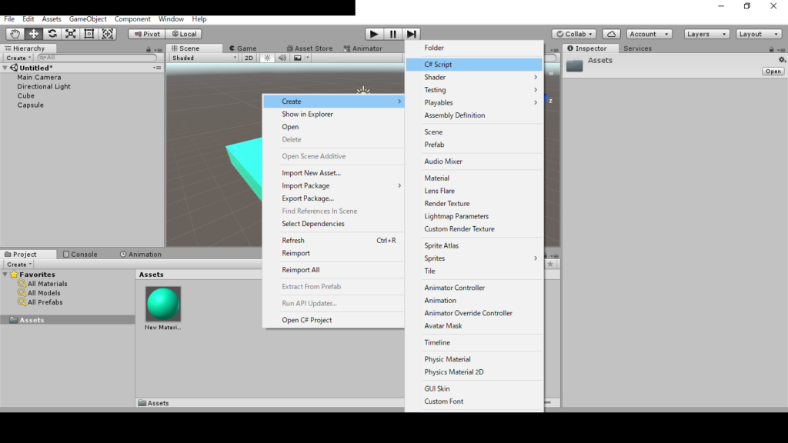The image size is (788, 443).
Task: Select the New Material asset thumbnail
Action: click(x=163, y=305)
